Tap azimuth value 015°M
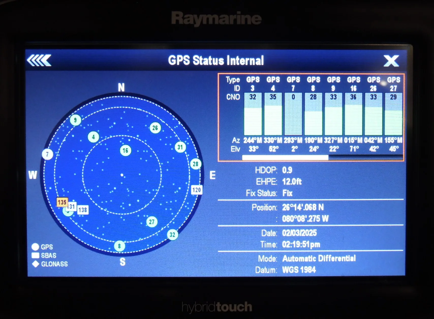The image size is (434, 319). tap(353, 140)
